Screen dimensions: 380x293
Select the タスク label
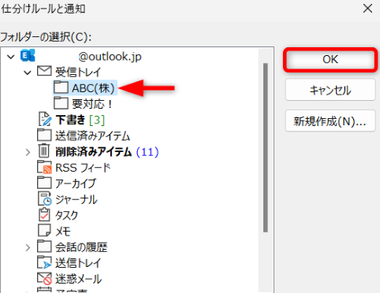point(67,215)
